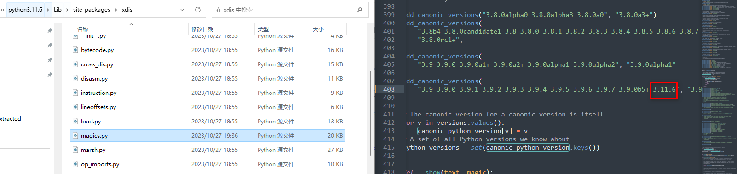Click the disasm.py file icon
This screenshot has width=737, height=174.
(x=75, y=78)
